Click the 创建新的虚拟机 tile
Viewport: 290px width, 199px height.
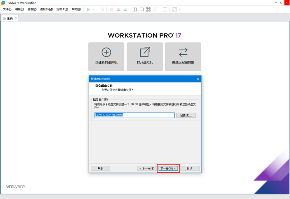pyautogui.click(x=106, y=57)
